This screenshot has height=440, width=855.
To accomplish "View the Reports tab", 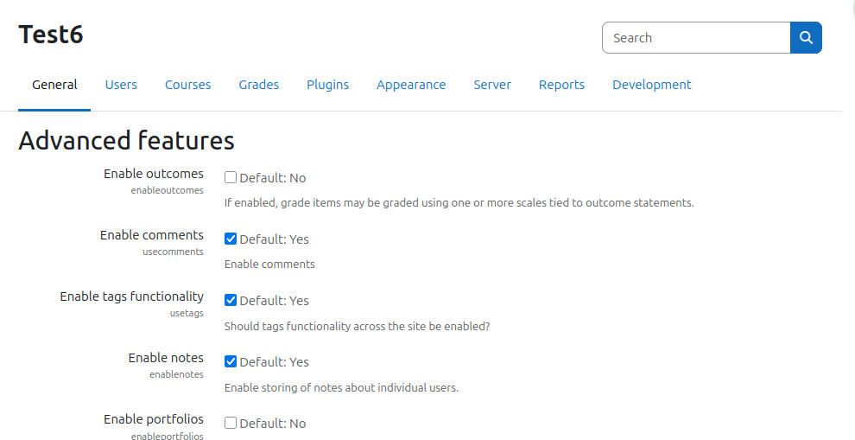I will click(561, 85).
